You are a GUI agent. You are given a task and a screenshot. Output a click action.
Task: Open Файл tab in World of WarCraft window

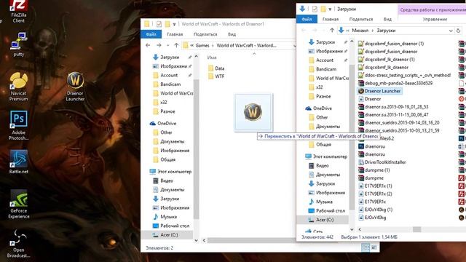pos(151,34)
